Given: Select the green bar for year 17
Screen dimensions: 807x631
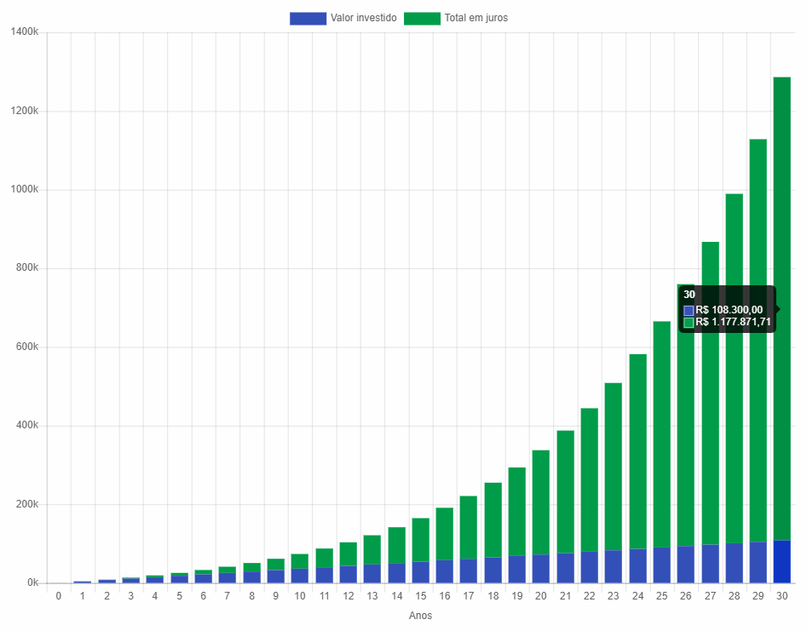Looking at the screenshot, I should point(469,528).
